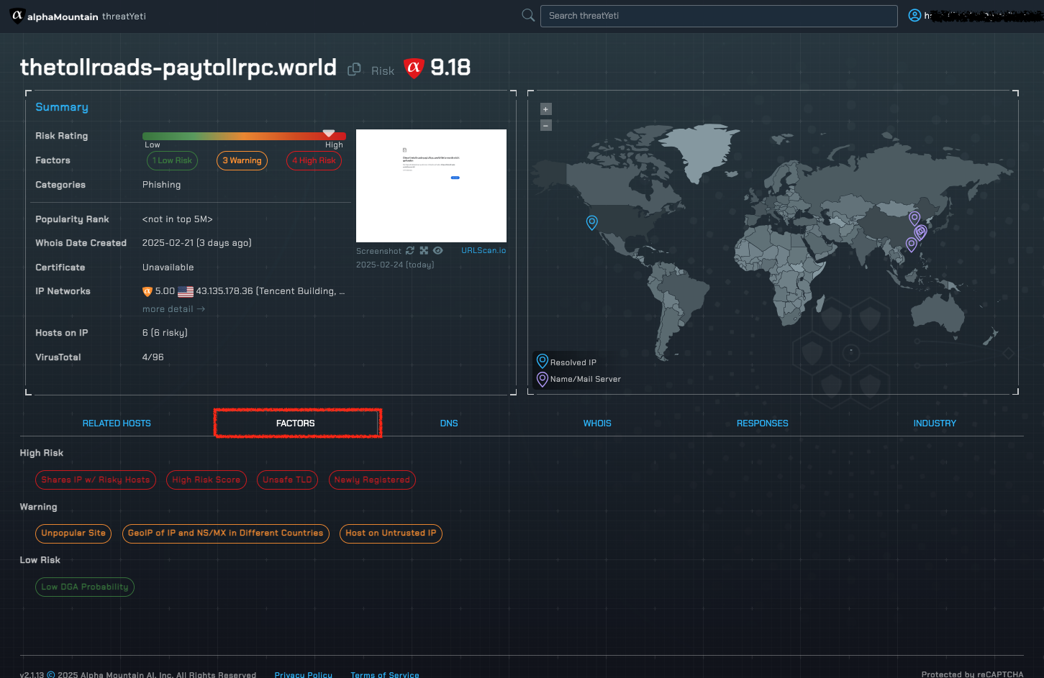
Task: Click the Whois date 2025-02-21 value
Action: tap(197, 243)
